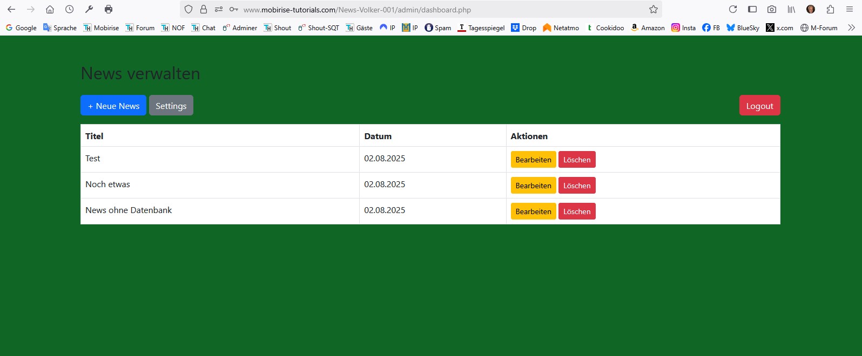Click Bearbeiten for the Test entry
Viewport: 862px width, 356px height.
pyautogui.click(x=533, y=160)
